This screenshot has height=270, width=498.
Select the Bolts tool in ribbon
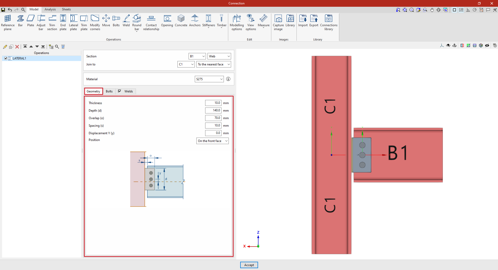[116, 21]
